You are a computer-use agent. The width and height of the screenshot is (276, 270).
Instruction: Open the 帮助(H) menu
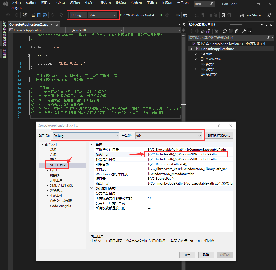[x=16, y=8]
